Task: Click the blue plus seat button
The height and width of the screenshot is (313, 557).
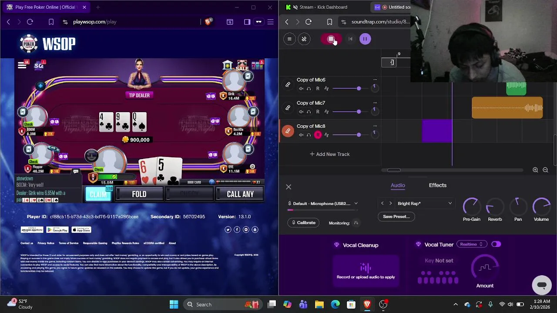Action: [40, 86]
